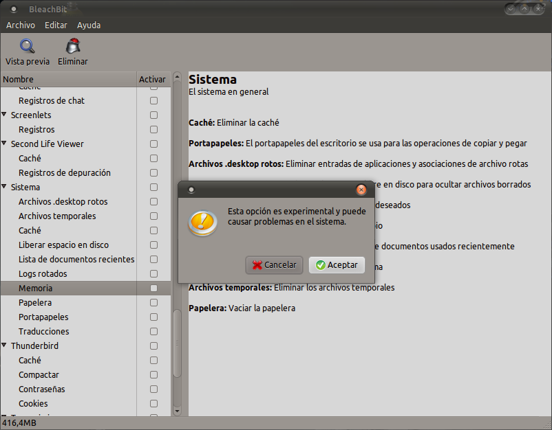This screenshot has width=552, height=430.
Task: Enable the Sistema checkbox
Action: click(153, 188)
